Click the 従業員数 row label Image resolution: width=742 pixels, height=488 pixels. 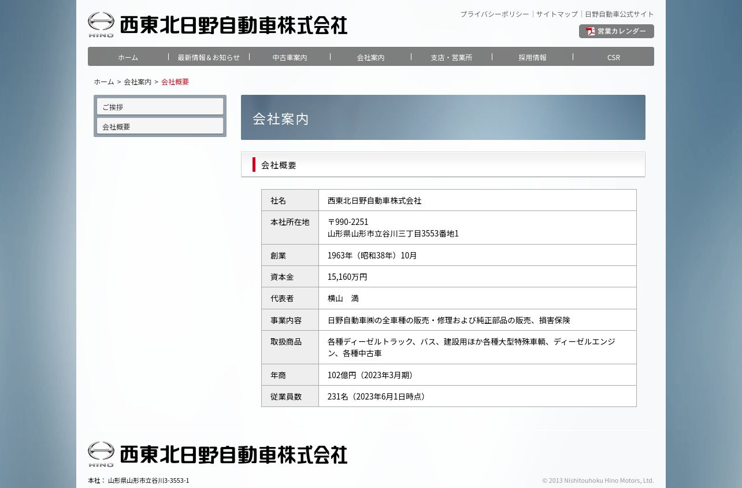tap(286, 396)
